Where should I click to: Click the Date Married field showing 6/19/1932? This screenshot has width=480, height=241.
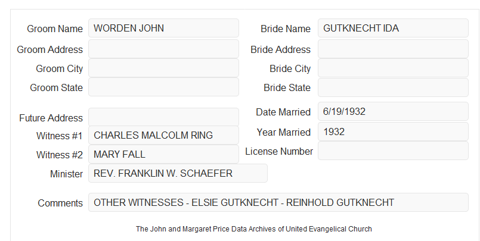393,111
